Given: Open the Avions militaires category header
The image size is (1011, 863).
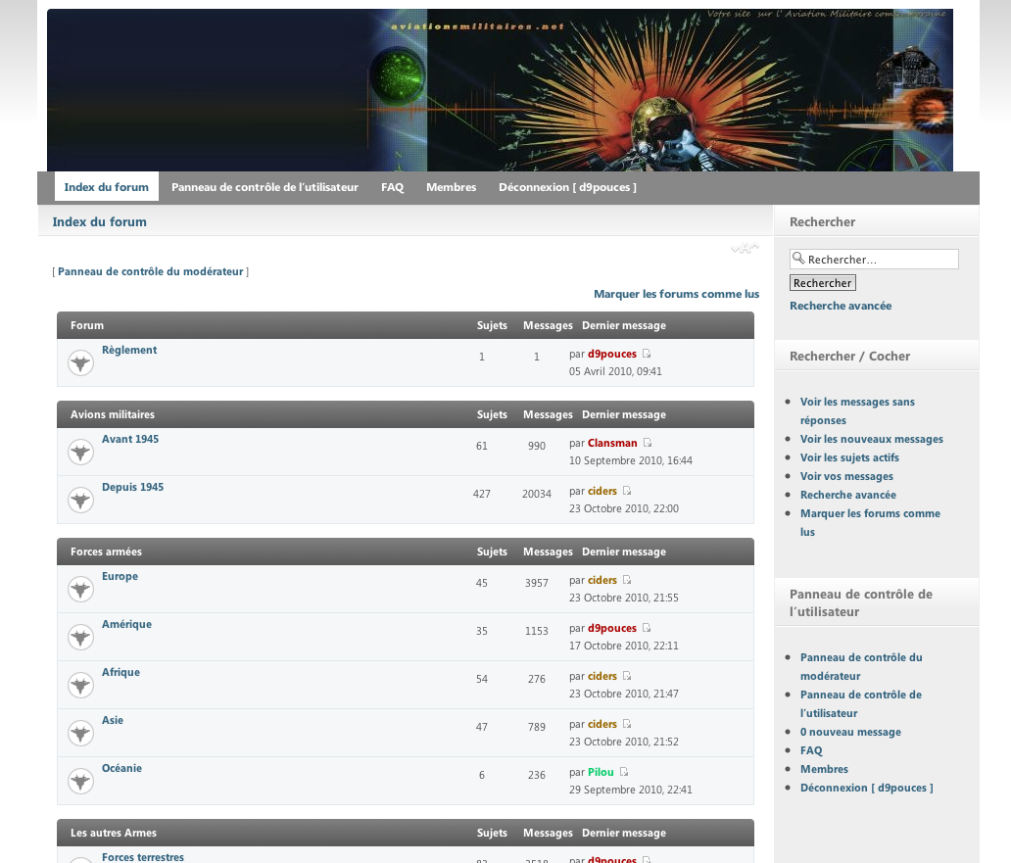Looking at the screenshot, I should (113, 414).
